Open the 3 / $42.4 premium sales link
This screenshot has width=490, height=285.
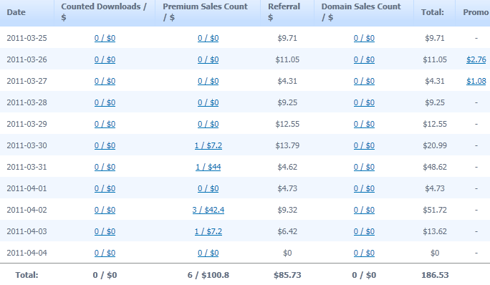[x=208, y=210]
